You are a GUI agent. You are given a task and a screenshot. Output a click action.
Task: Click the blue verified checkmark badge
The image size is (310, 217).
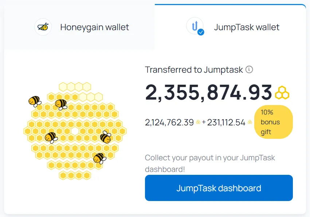coord(201,32)
